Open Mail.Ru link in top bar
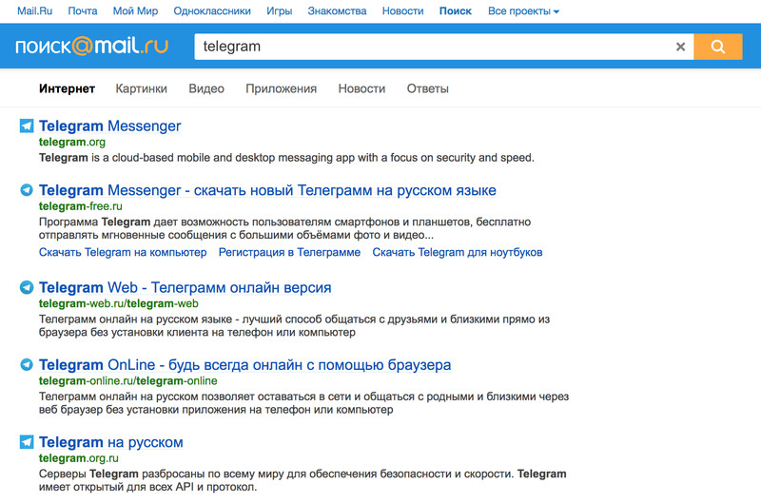 [x=34, y=11]
